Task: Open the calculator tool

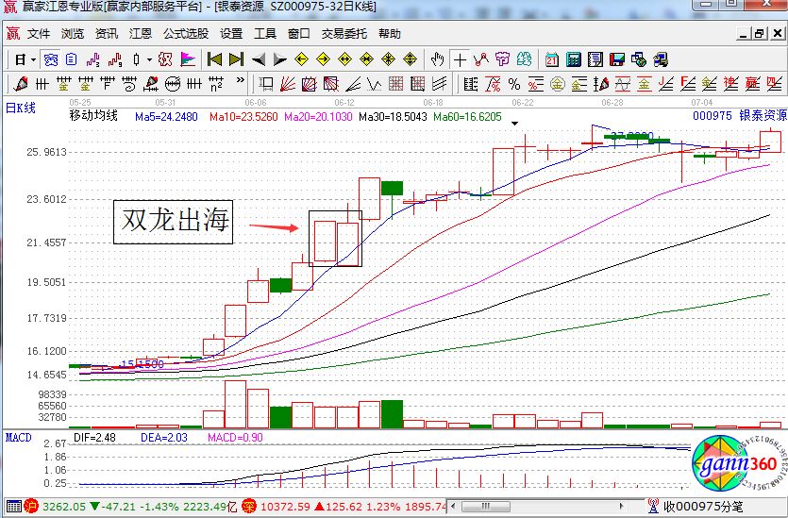Action: (573, 58)
